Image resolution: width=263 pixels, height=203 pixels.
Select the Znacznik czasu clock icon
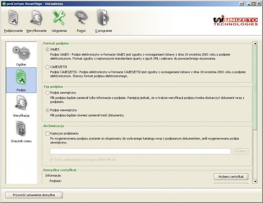[x=21, y=129]
